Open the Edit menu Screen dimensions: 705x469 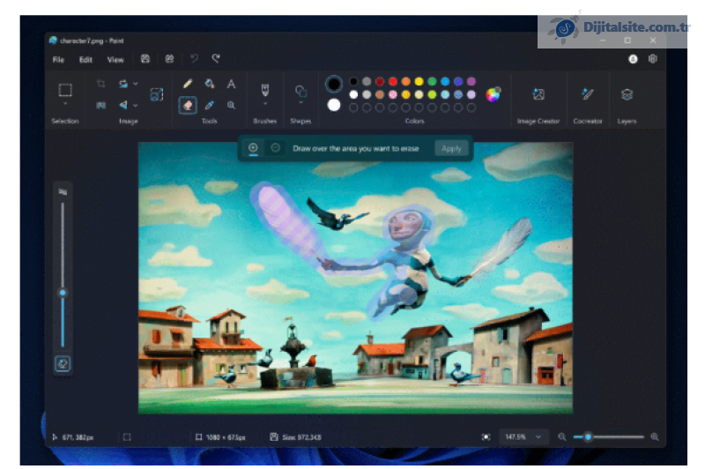pos(85,59)
